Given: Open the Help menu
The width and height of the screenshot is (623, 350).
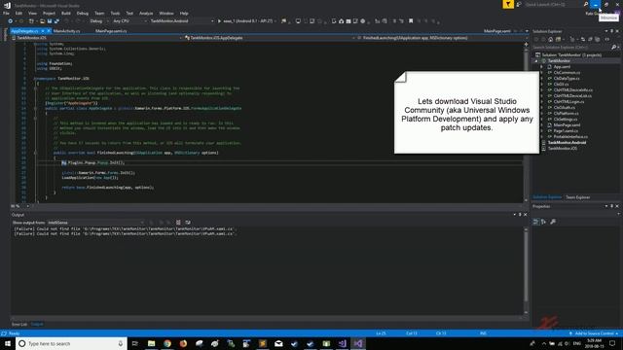Looking at the screenshot, I should click(x=184, y=13).
